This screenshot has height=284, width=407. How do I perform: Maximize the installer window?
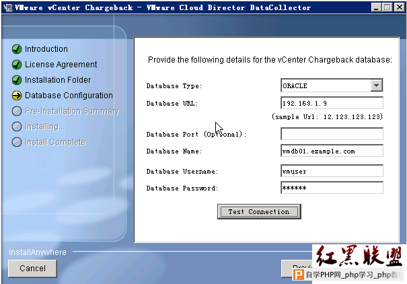click(x=387, y=7)
